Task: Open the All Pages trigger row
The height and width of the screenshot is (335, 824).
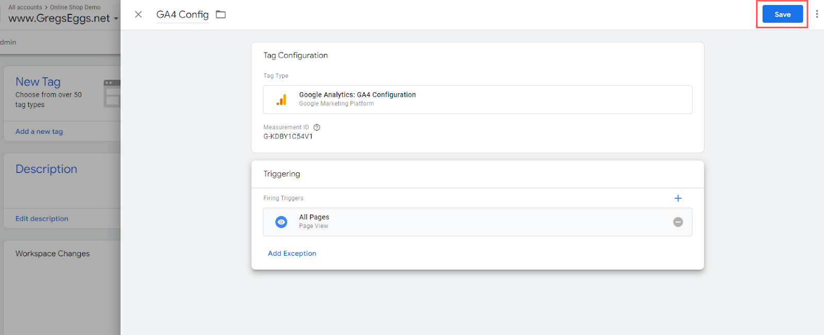Action: tap(463, 222)
